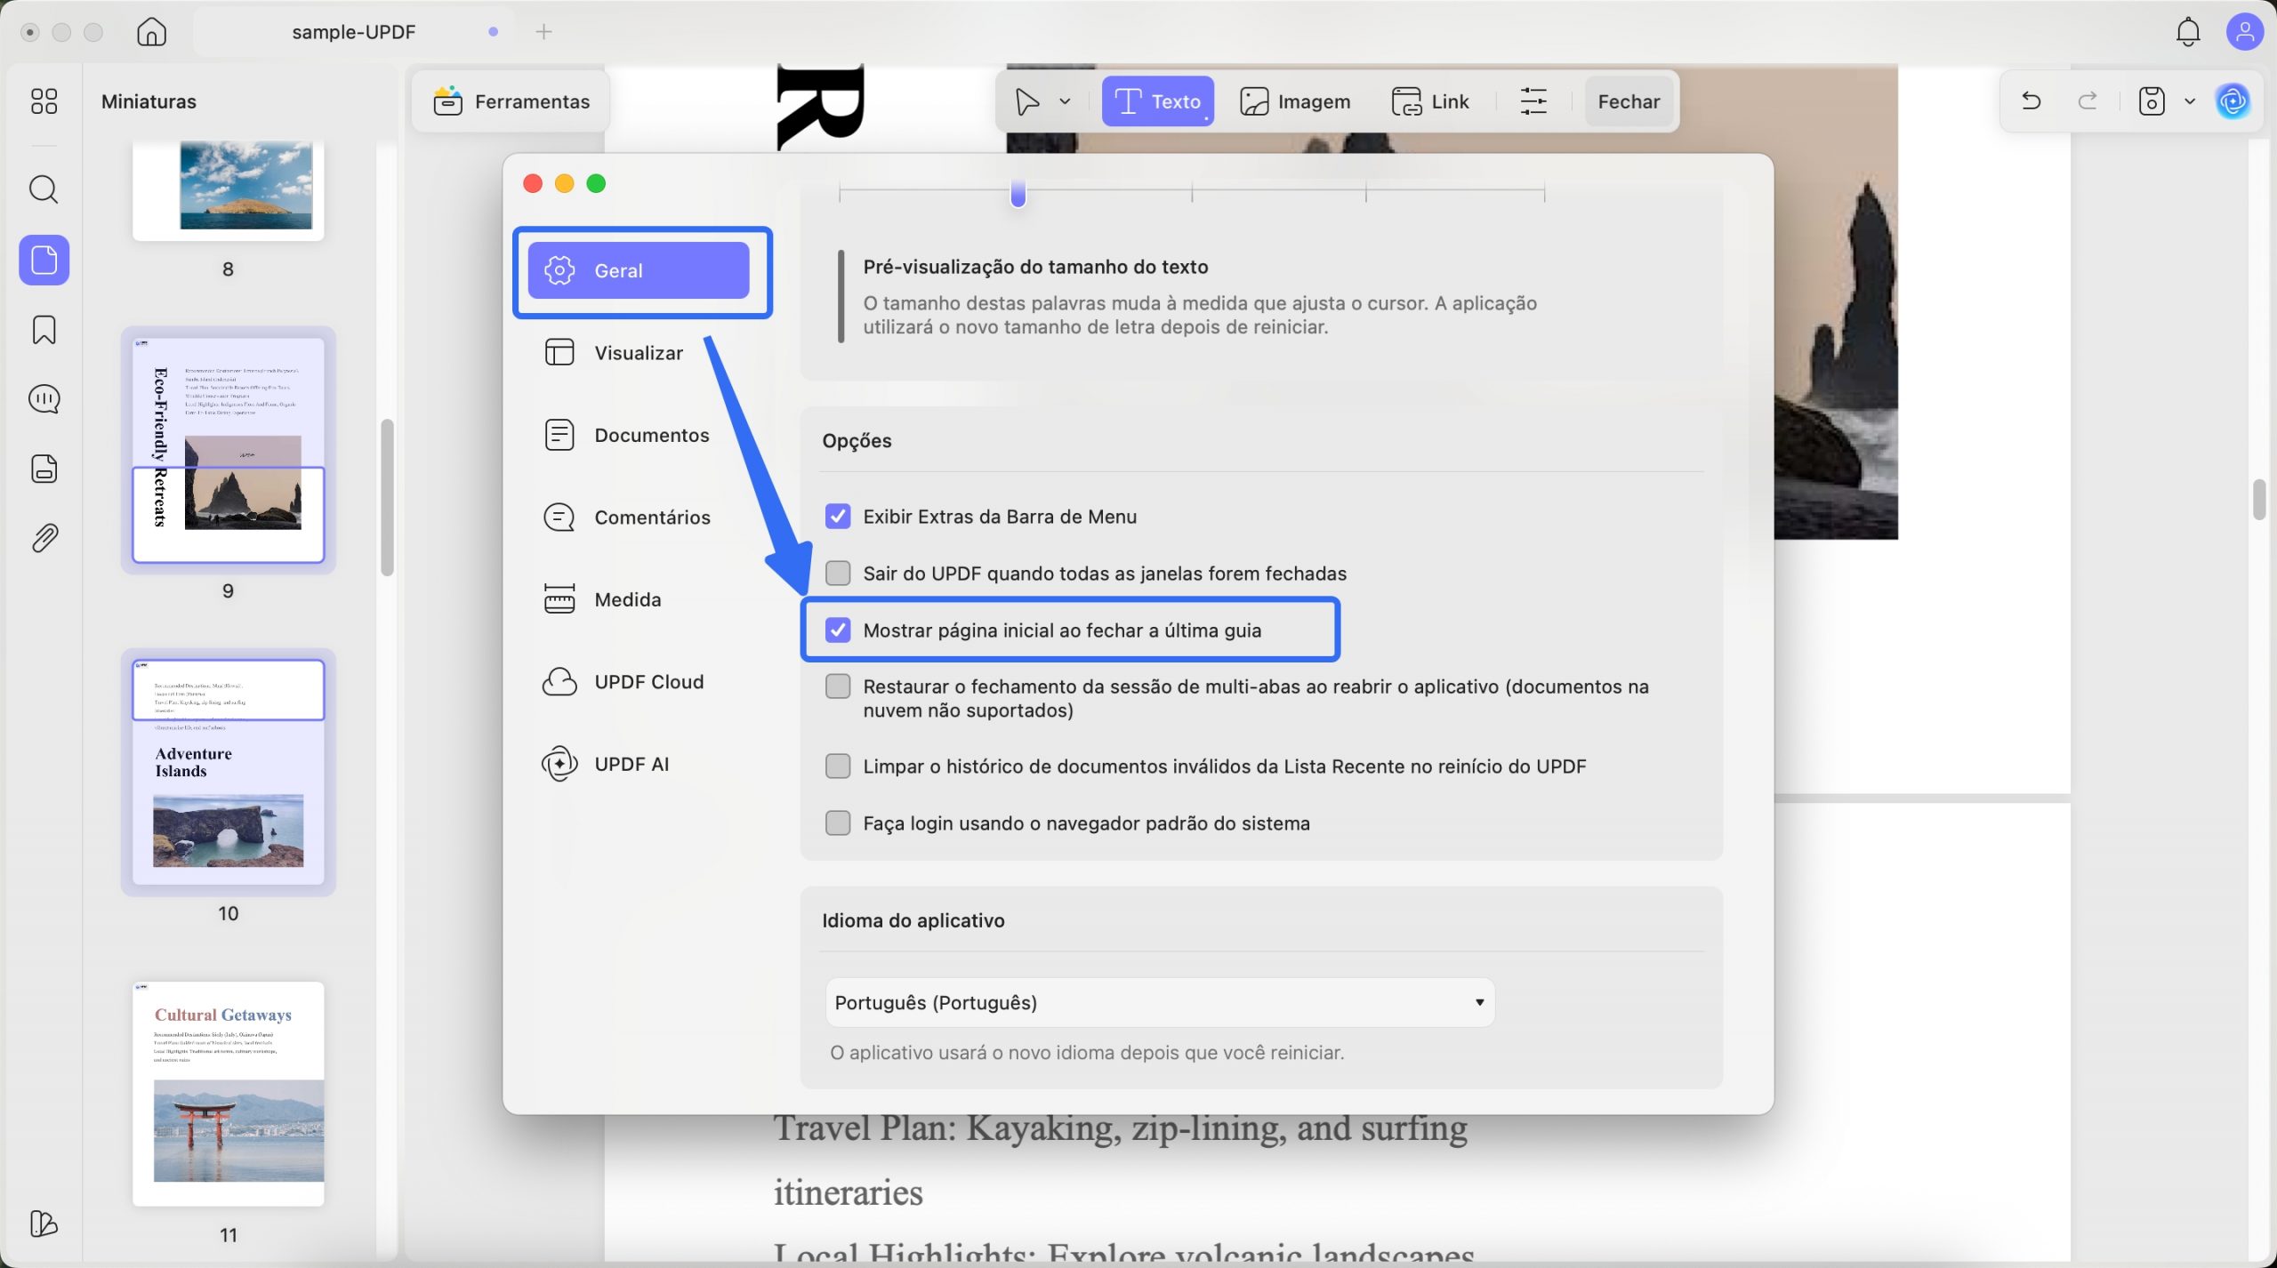
Task: Enable Sair do UPDF quando janelas forem fechadas
Action: pyautogui.click(x=838, y=574)
